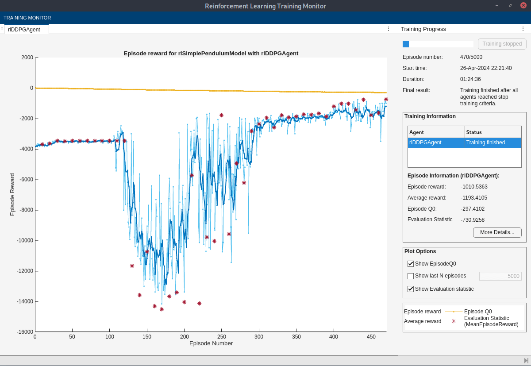Click the Episode Q0 legend marker
531x366 pixels.
(454, 312)
